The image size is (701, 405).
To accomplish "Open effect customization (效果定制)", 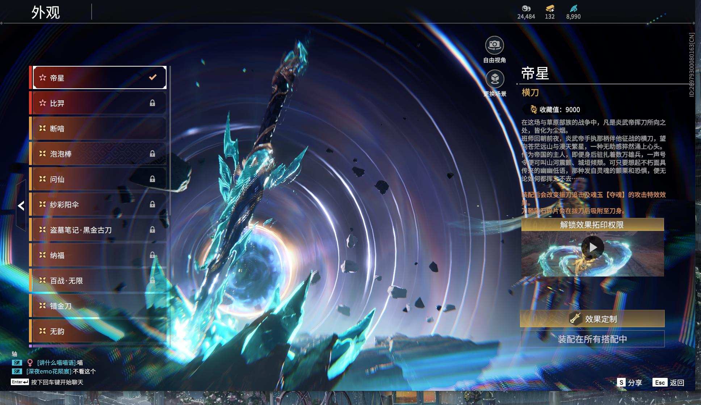I will point(592,318).
